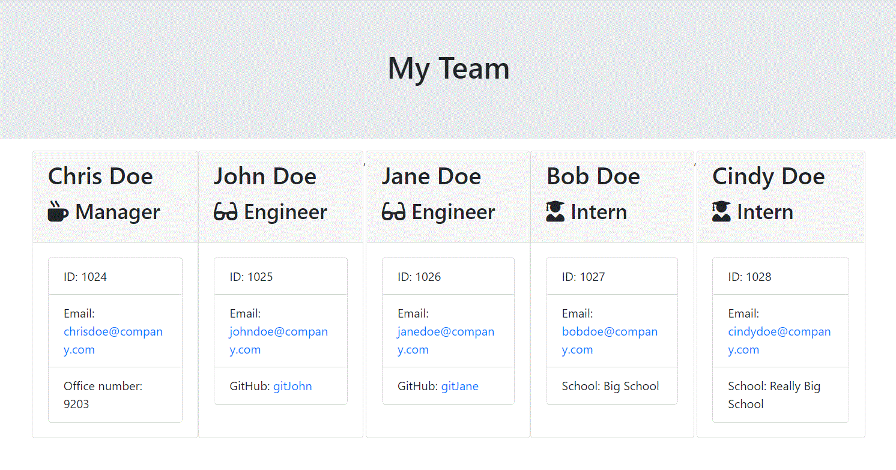Click the Email: label on Chris Doe's card

pyautogui.click(x=79, y=313)
